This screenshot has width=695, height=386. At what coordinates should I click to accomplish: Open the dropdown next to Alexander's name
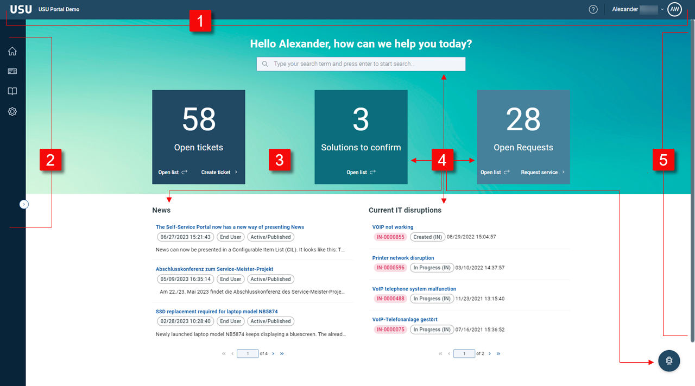[661, 9]
